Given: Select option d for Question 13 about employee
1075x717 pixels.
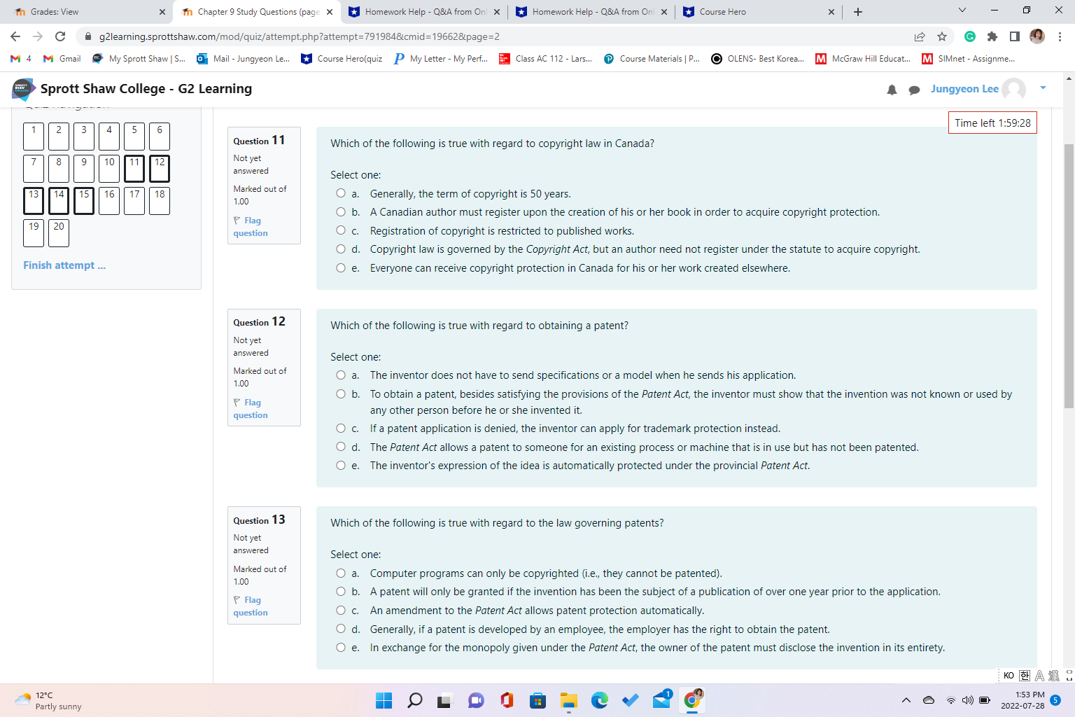Looking at the screenshot, I should click(341, 629).
